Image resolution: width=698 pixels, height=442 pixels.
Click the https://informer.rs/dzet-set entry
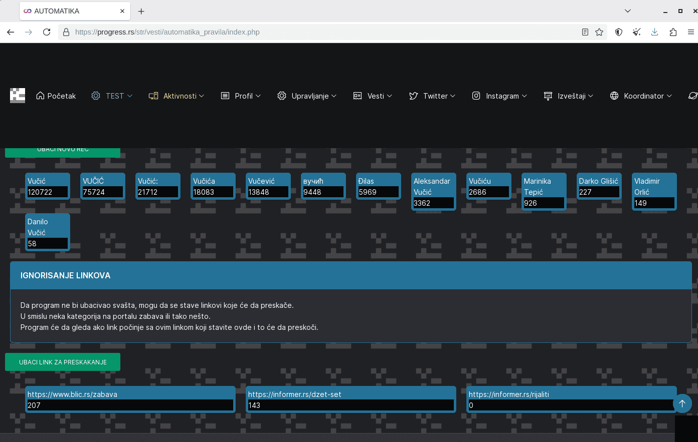click(351, 399)
